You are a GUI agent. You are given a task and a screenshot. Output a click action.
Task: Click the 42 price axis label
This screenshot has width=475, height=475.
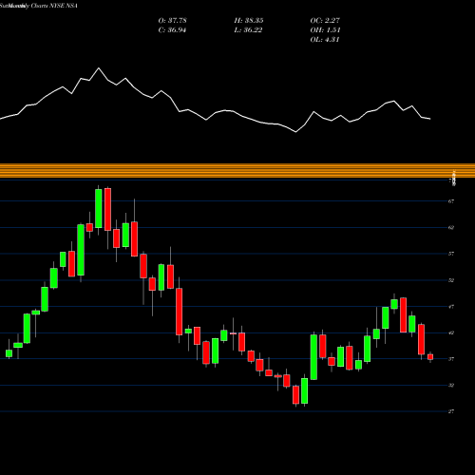click(x=451, y=333)
